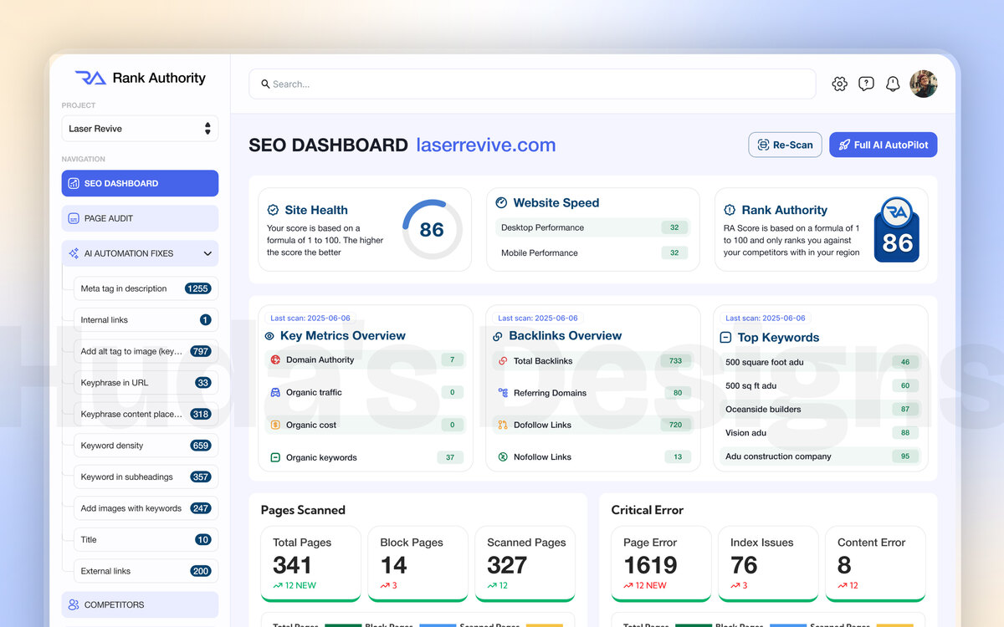Open the laserrevive.com link
The image size is (1004, 627).
point(486,145)
